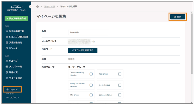
Task: Check the Min Group checkbox
Action: point(91,95)
